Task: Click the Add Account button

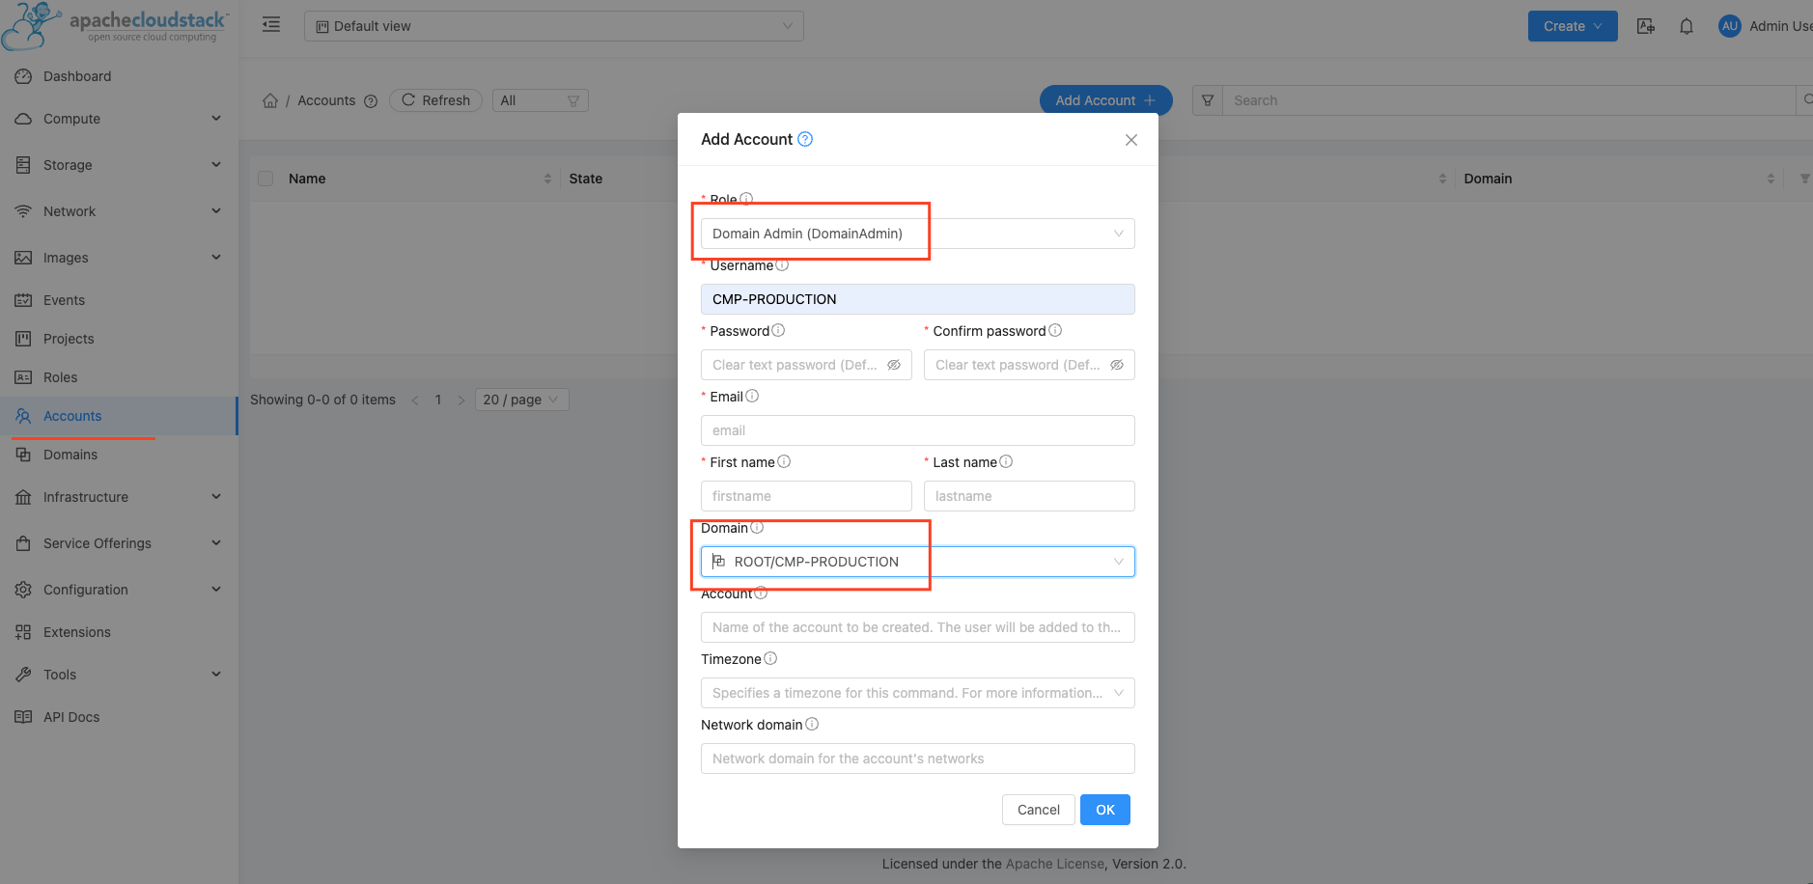Action: click(1105, 100)
